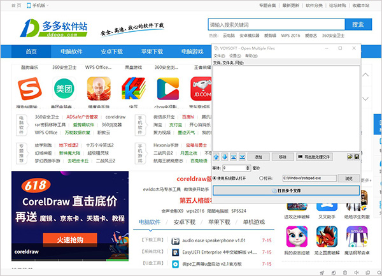The height and width of the screenshot is (276, 382).
Task: Click the 打开多个文件 button
Action: point(286,191)
